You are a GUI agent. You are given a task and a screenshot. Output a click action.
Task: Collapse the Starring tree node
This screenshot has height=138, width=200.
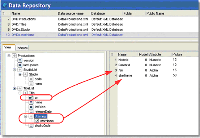26,116
